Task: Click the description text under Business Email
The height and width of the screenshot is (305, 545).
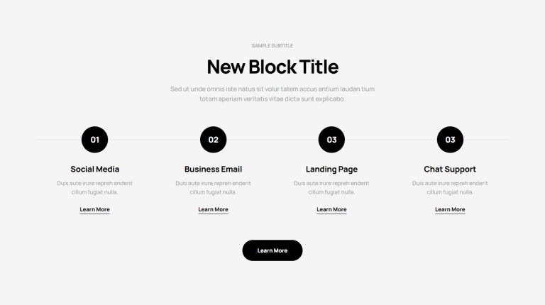Action: (x=213, y=187)
